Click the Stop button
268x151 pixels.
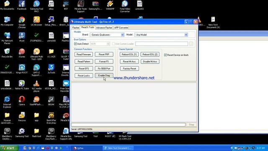[191, 125]
